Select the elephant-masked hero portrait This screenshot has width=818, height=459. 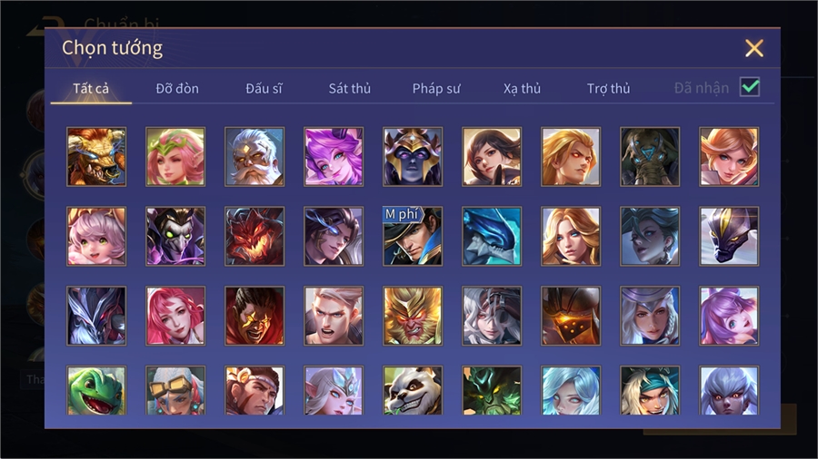[x=650, y=157]
